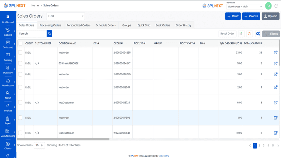Switch to the Quick Ship tab
This screenshot has height=158, width=281.
click(x=144, y=25)
